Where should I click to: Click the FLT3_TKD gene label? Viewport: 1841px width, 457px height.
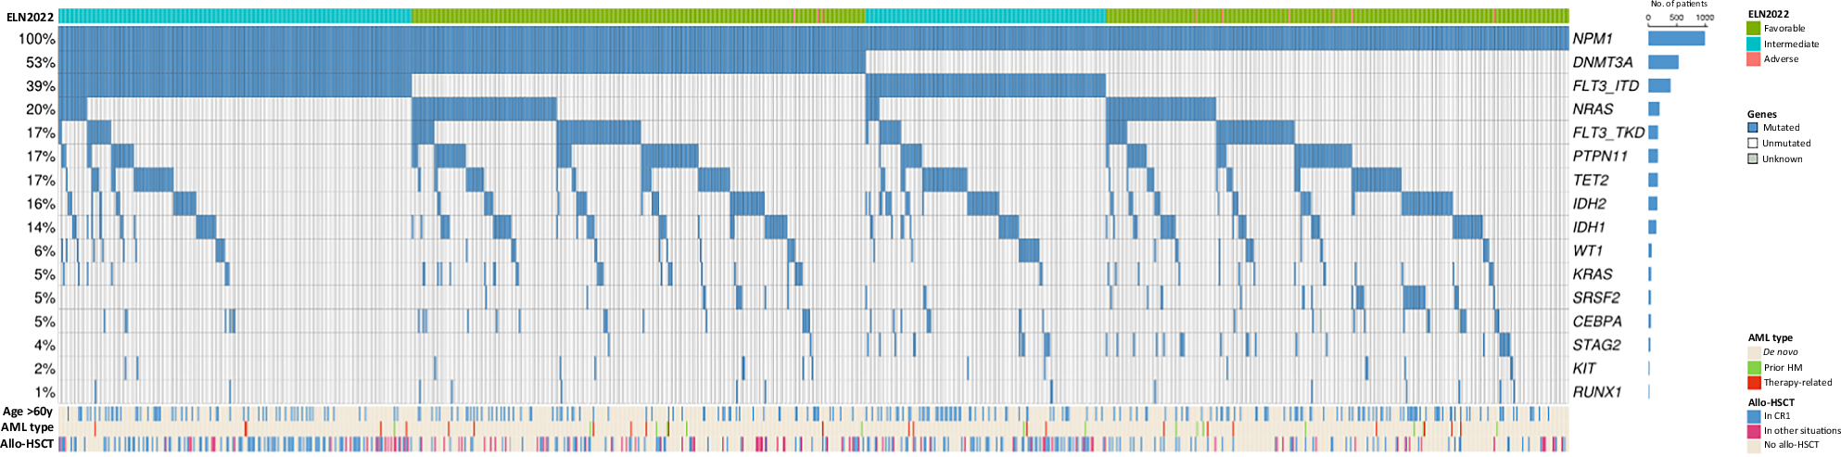pos(1608,133)
